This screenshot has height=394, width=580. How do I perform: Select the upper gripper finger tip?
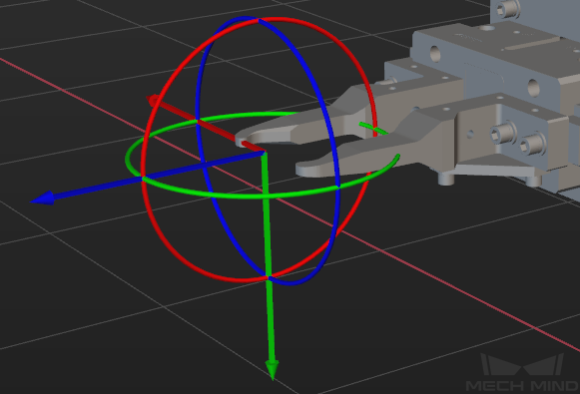point(246,138)
